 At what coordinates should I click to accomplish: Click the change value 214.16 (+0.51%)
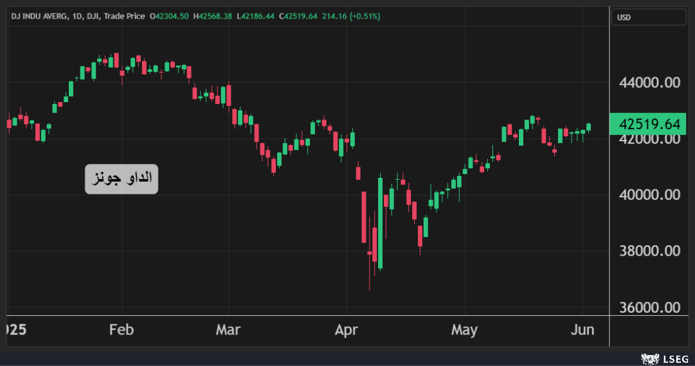(351, 17)
